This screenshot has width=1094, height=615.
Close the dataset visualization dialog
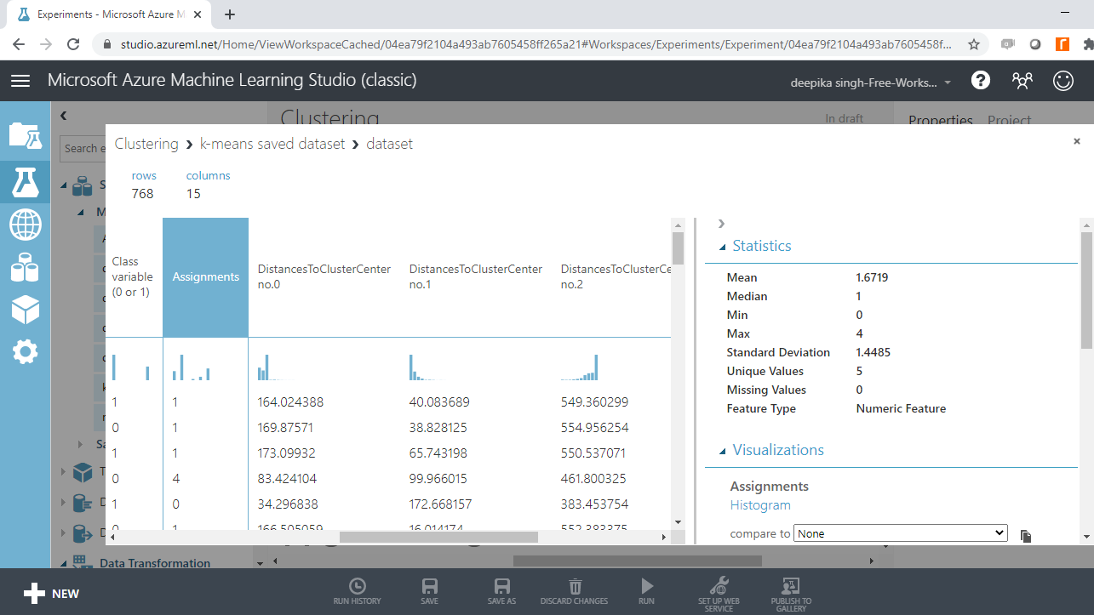[x=1076, y=142]
